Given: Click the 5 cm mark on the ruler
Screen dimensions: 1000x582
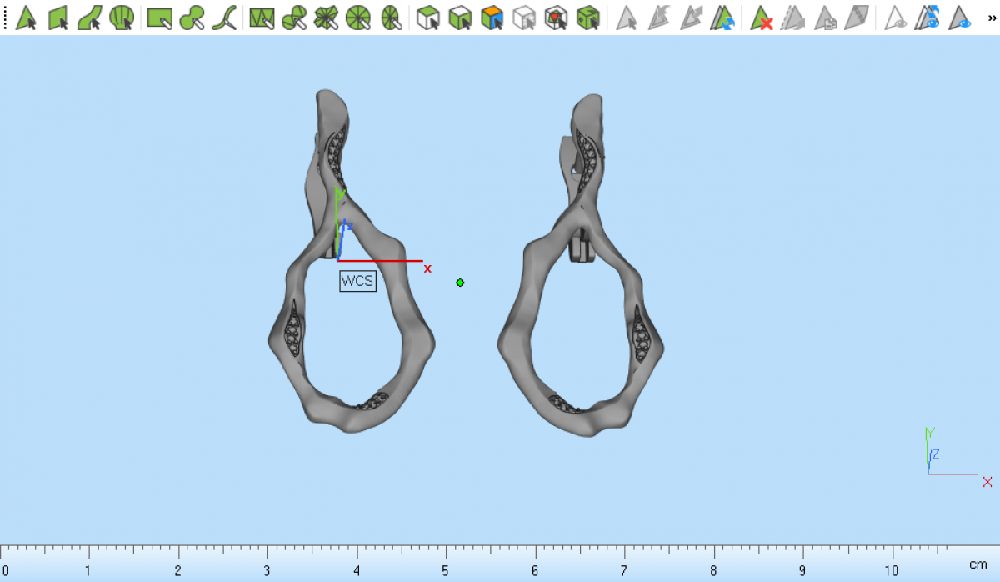Looking at the screenshot, I should (x=446, y=556).
